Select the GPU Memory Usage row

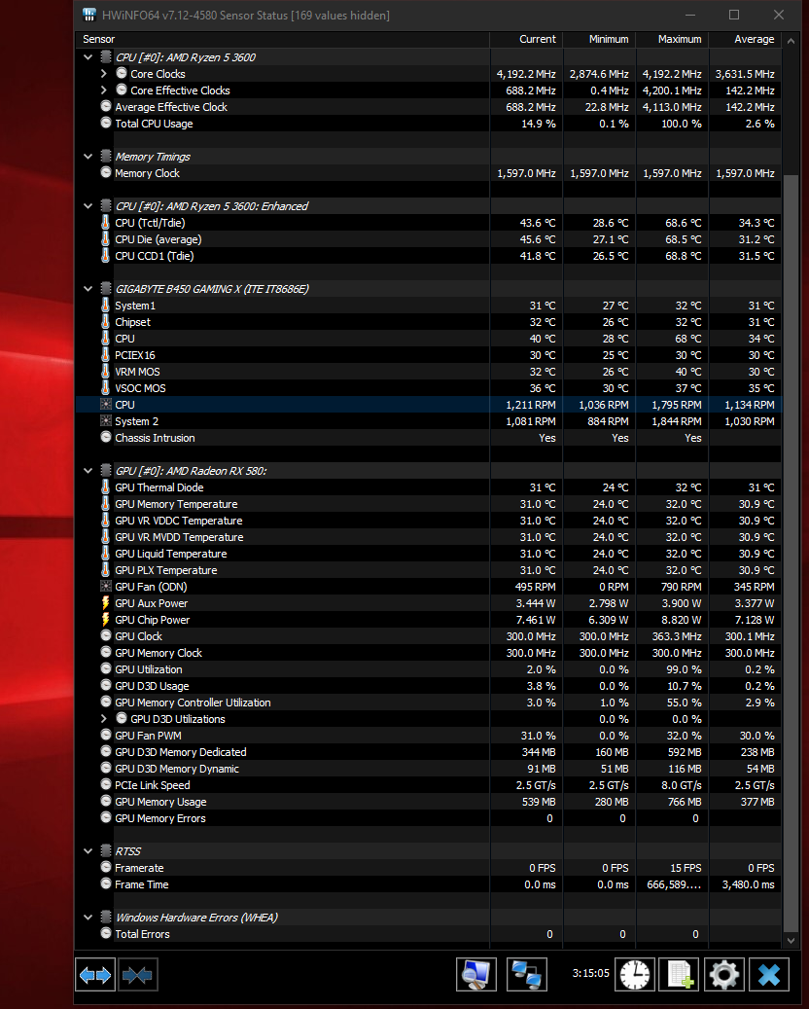click(429, 801)
